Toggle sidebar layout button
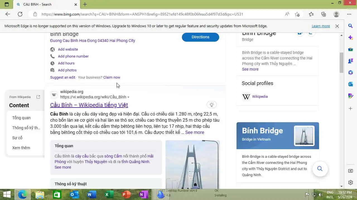Image resolution: width=357 pixels, height=200 pixels. click(351, 171)
